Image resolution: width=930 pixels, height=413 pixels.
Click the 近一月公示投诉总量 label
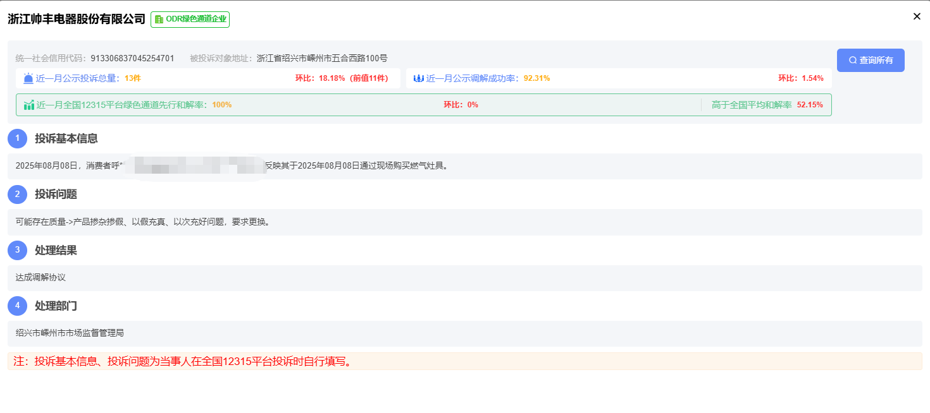(x=78, y=78)
